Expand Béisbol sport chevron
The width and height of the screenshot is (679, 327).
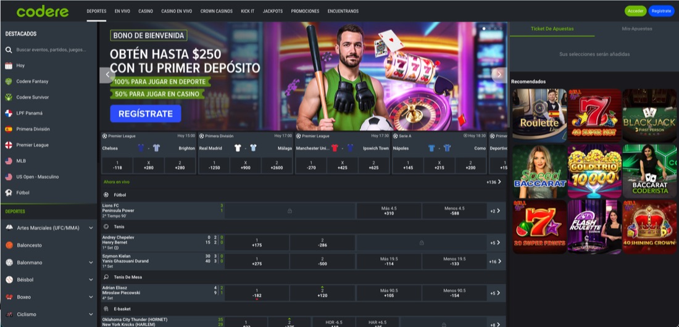(91, 279)
